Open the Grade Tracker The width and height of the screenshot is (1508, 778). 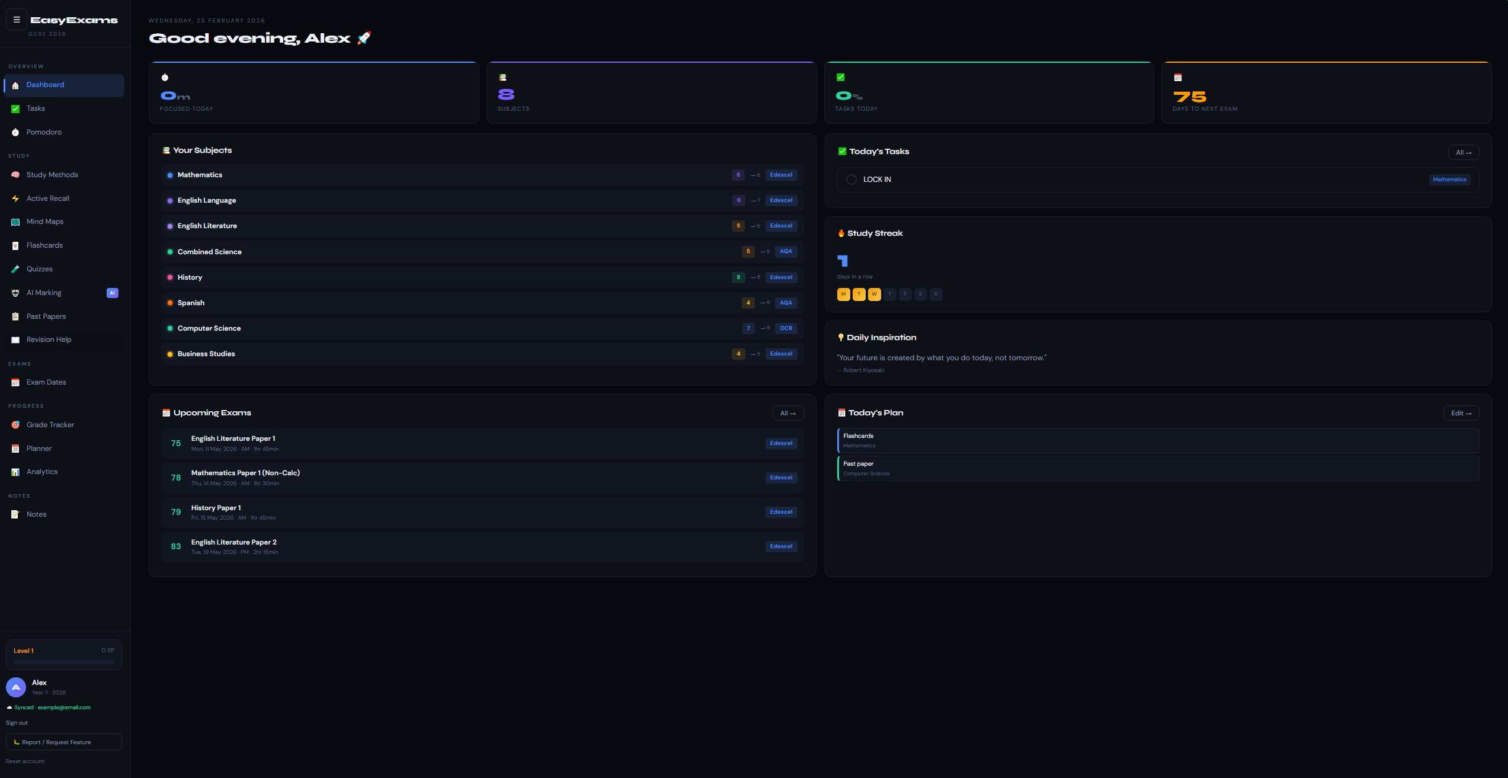point(50,425)
